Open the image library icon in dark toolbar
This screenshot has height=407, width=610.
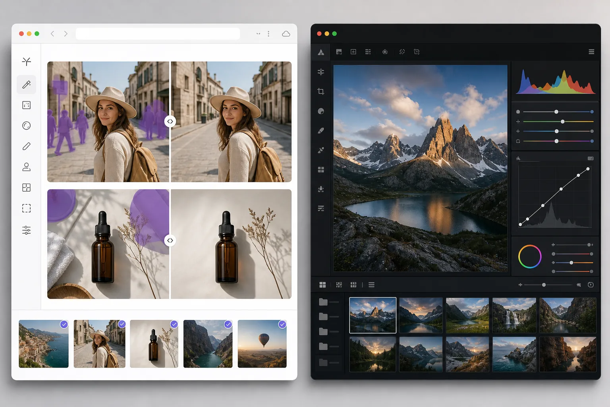click(339, 52)
